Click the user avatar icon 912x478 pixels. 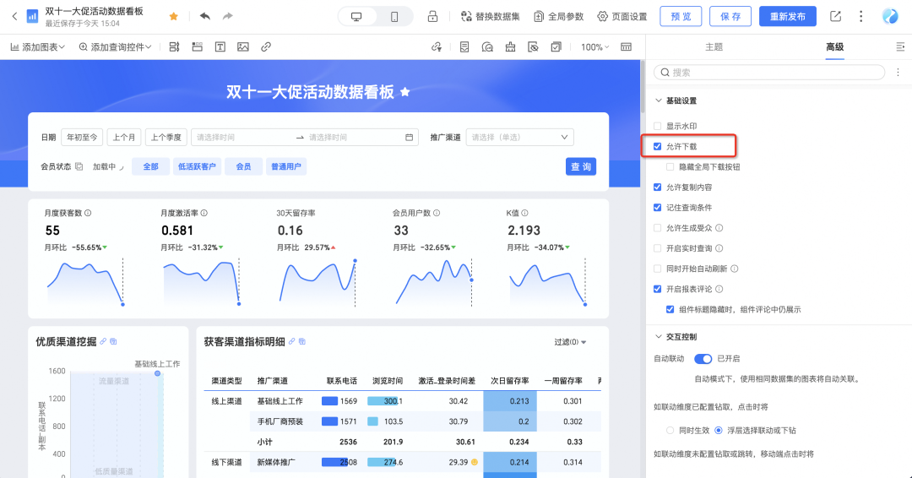tap(890, 16)
